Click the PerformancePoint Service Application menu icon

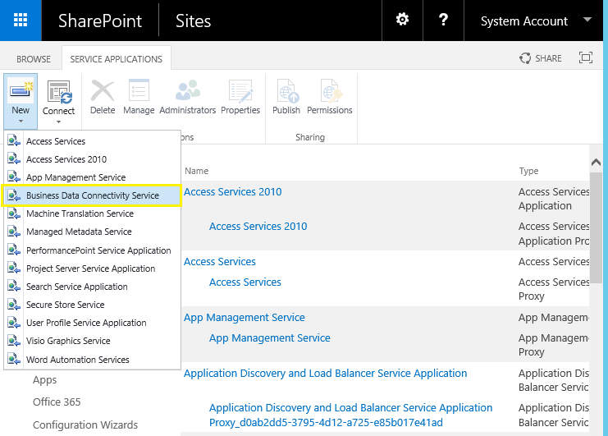point(14,250)
